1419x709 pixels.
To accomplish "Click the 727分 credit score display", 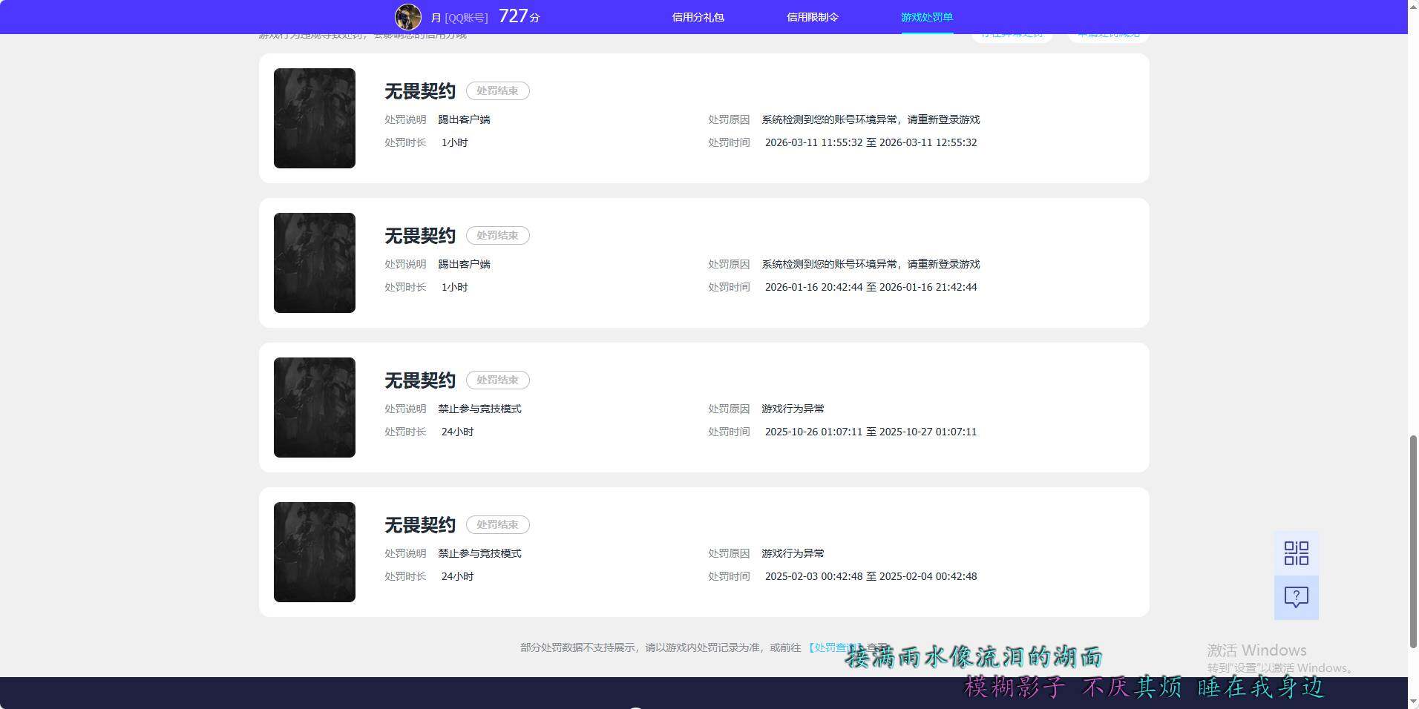I will click(x=520, y=16).
